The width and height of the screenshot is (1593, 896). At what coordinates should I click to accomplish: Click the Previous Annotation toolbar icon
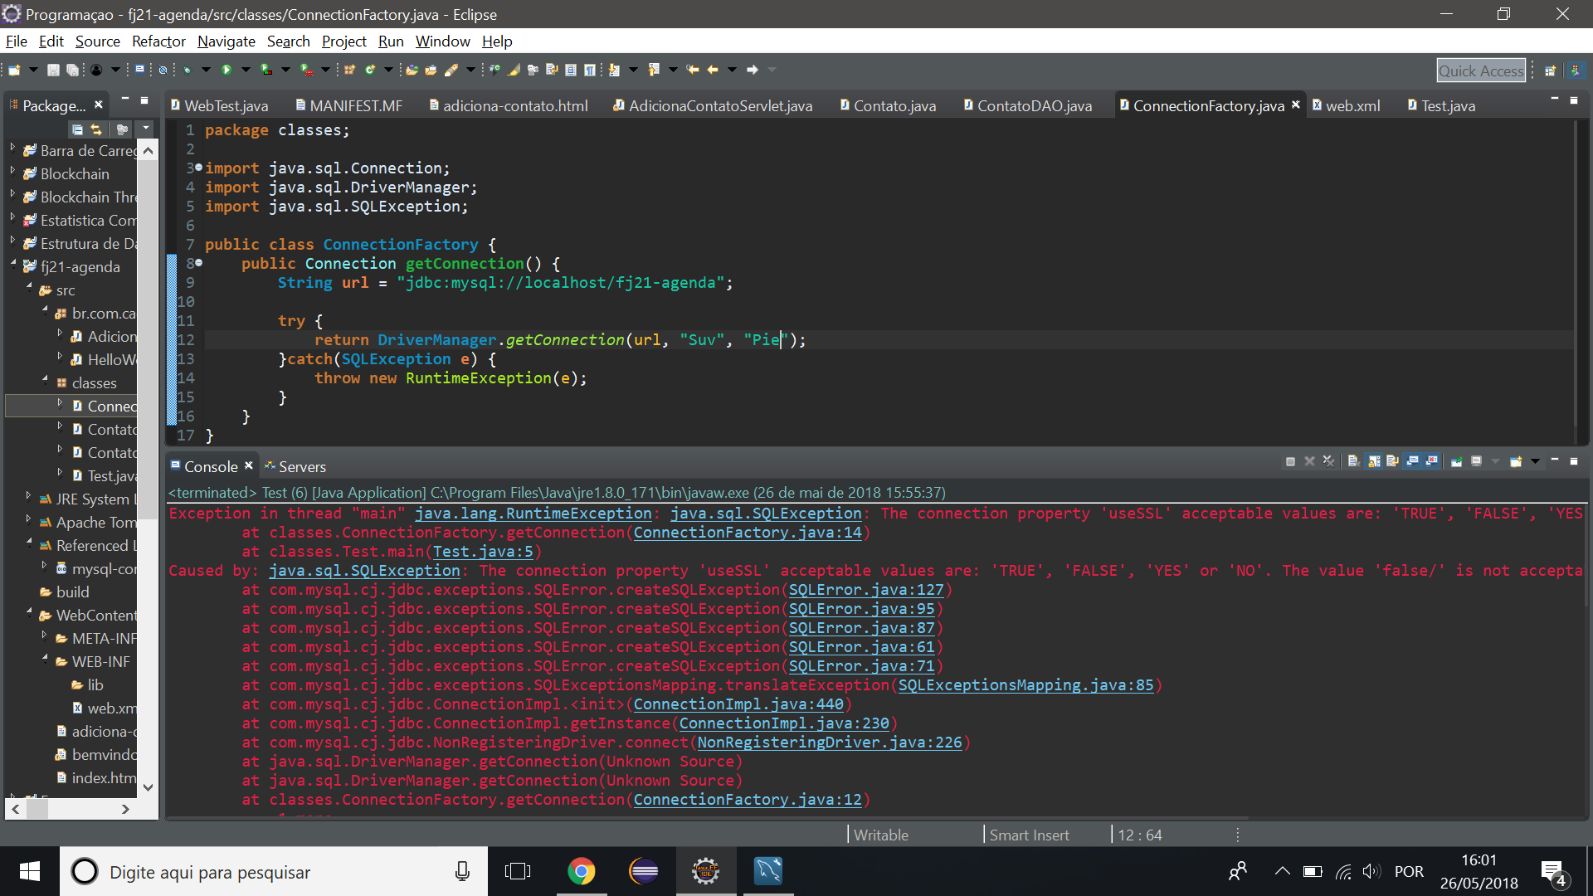tap(654, 70)
